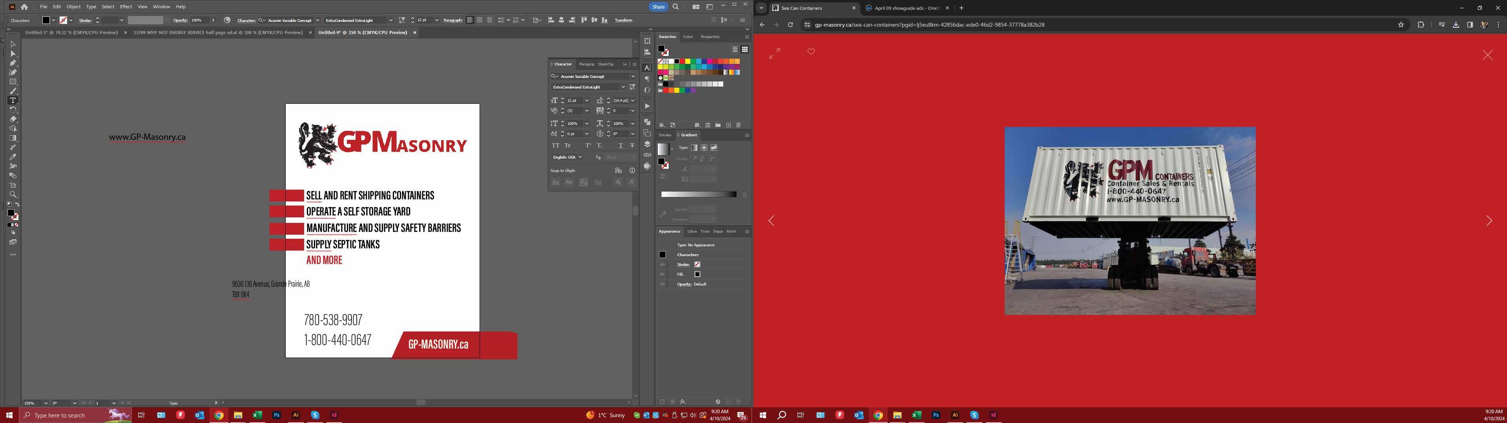Image resolution: width=1507 pixels, height=423 pixels.
Task: Select the Direct Selection tool
Action: tap(13, 54)
